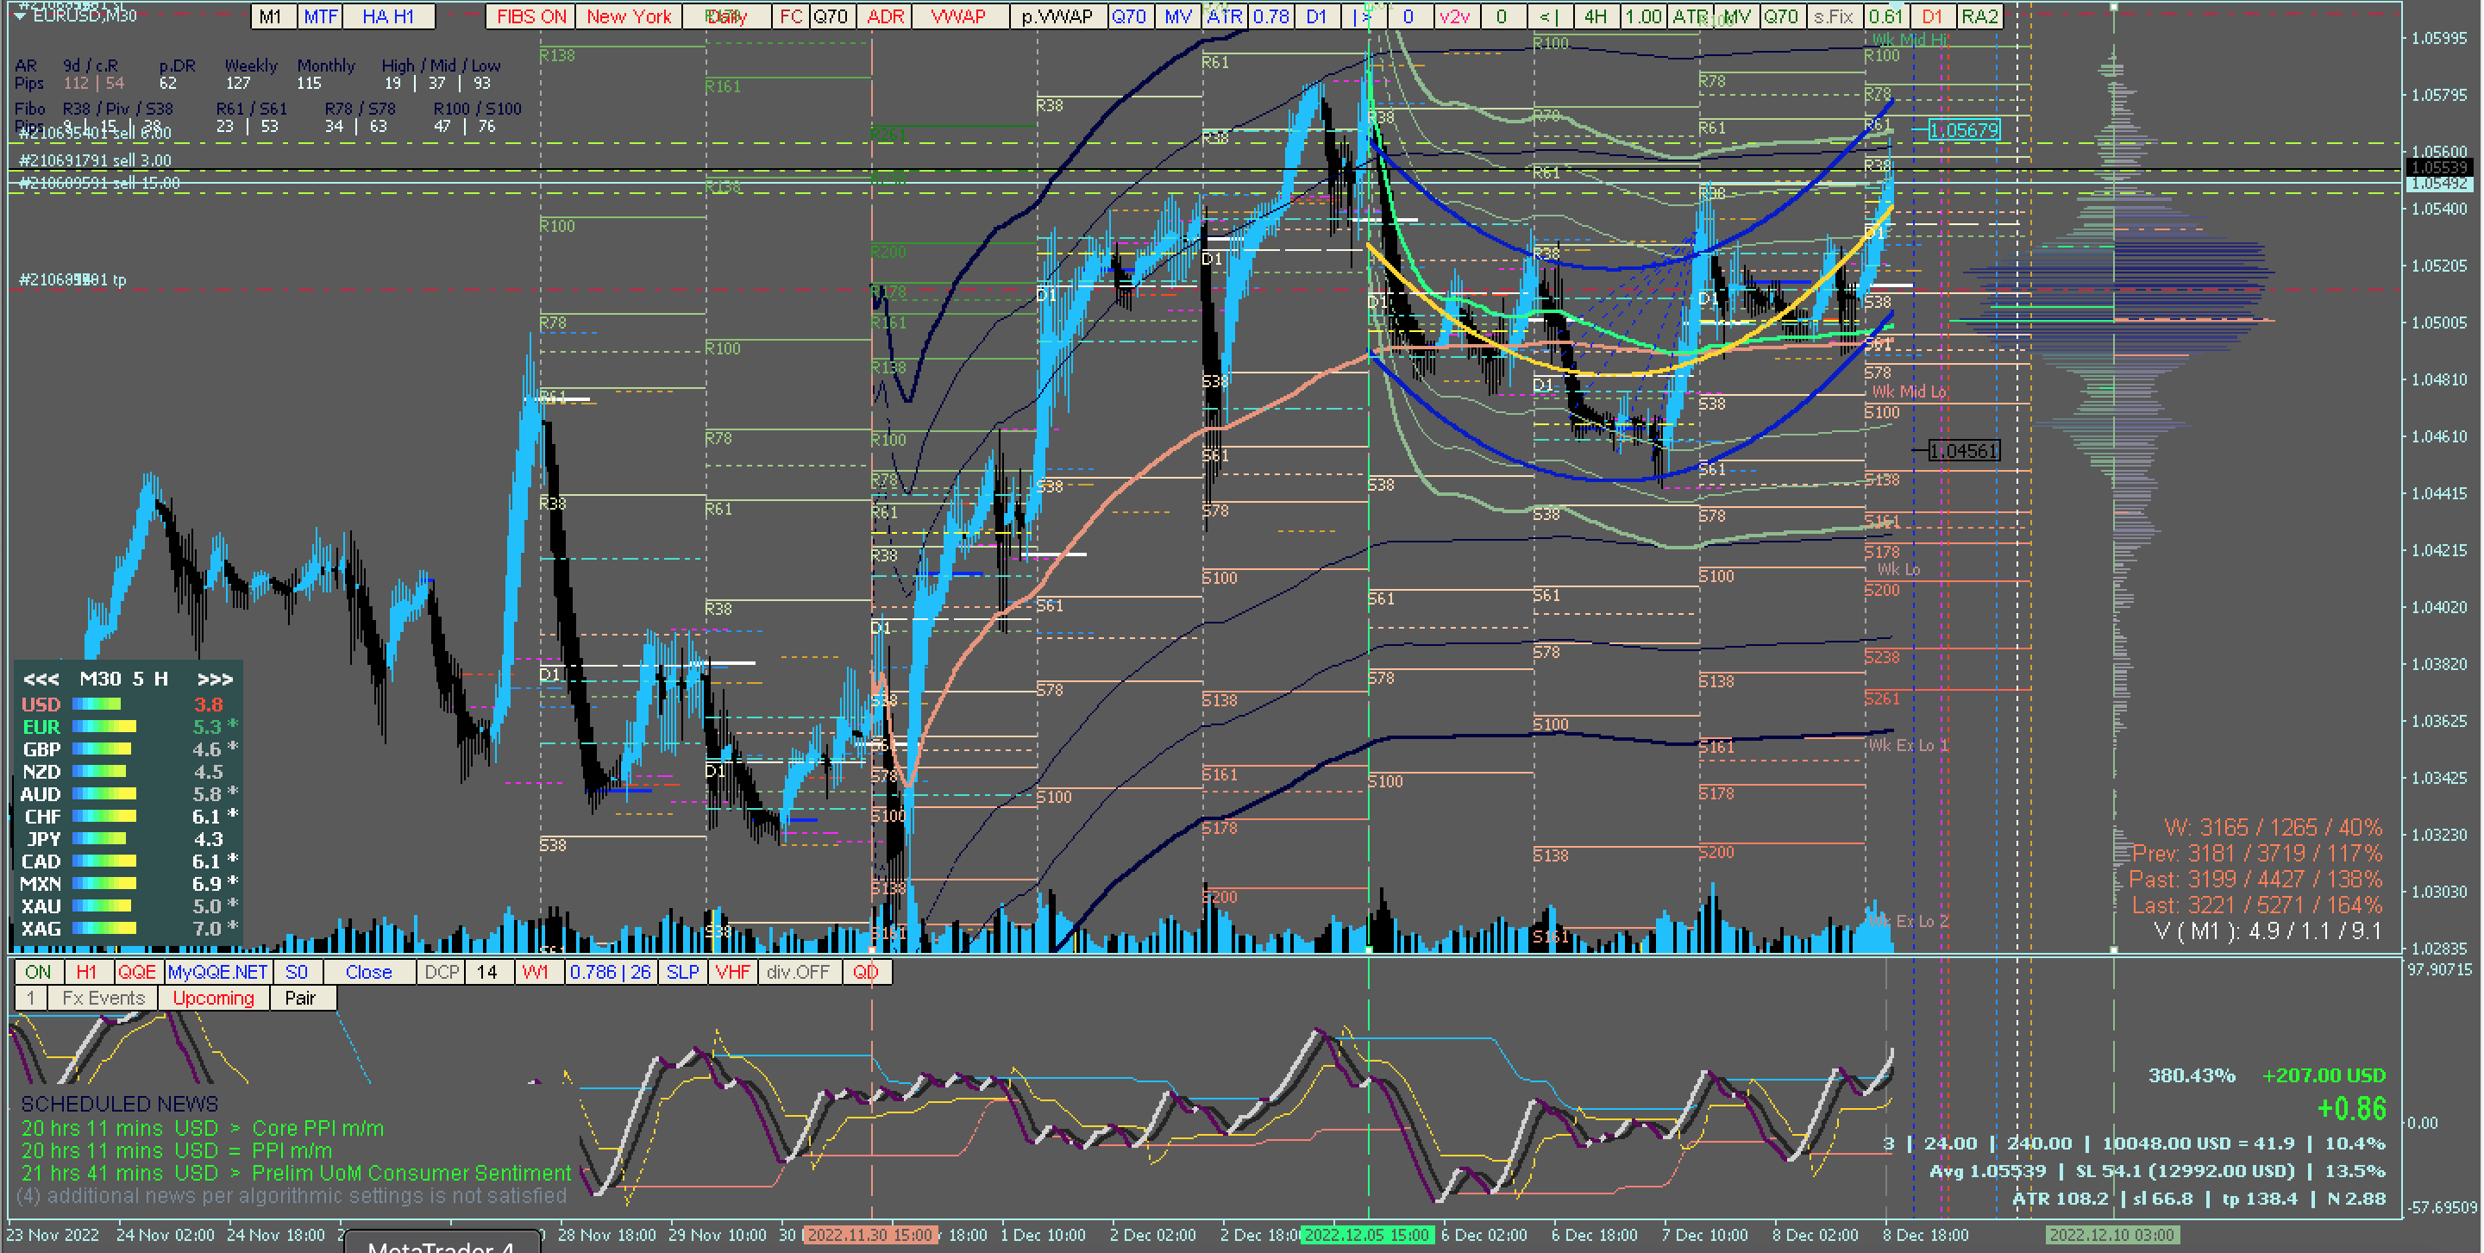Click the red ADR button
The height and width of the screenshot is (1253, 2484).
[885, 16]
